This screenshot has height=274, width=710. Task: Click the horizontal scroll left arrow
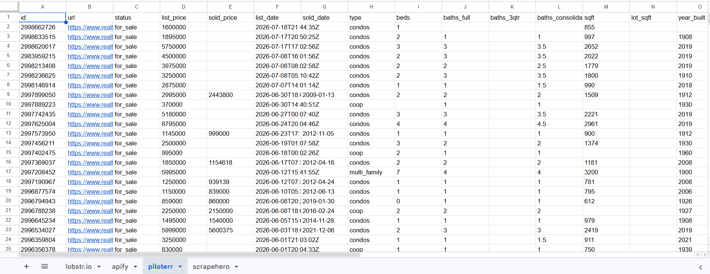click(x=698, y=255)
